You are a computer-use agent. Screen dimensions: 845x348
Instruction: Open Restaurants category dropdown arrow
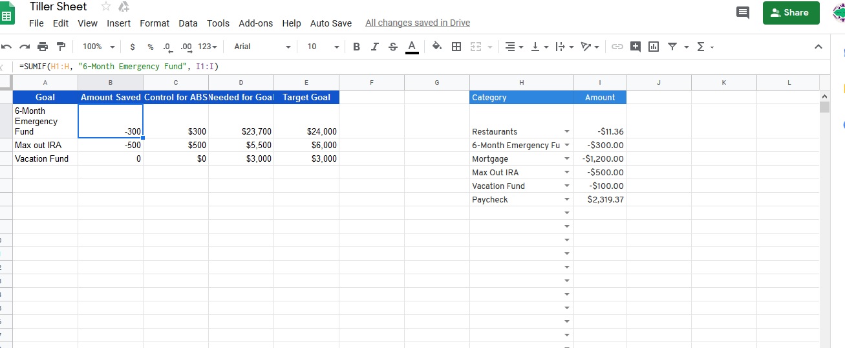pyautogui.click(x=567, y=131)
